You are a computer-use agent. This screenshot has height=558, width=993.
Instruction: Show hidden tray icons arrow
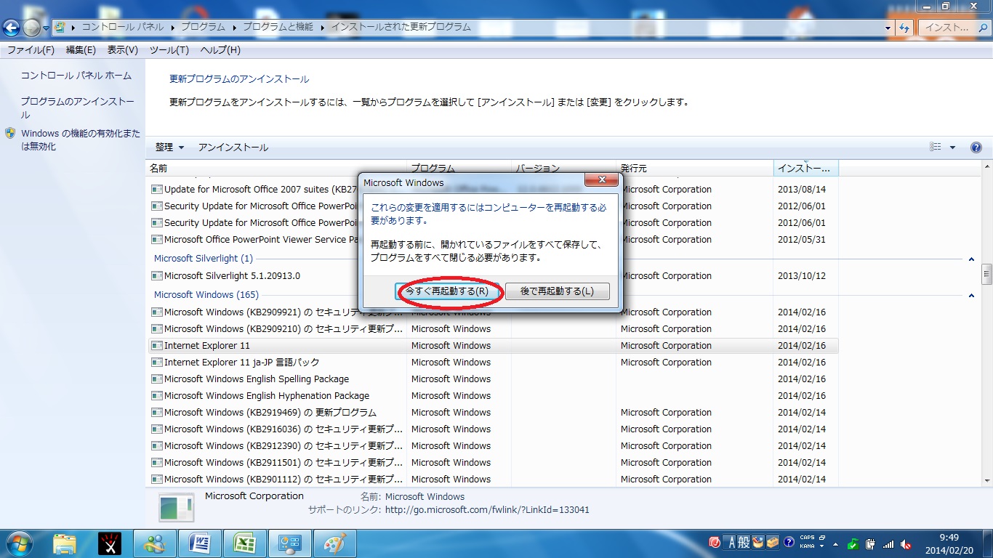pyautogui.click(x=836, y=543)
